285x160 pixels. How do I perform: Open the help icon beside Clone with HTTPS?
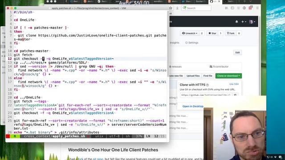click(208, 85)
